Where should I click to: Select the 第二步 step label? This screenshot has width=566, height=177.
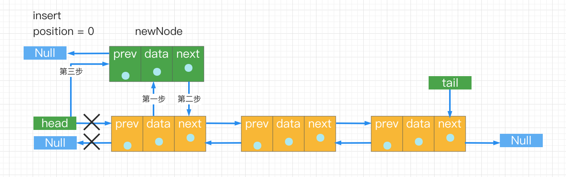coord(189,99)
